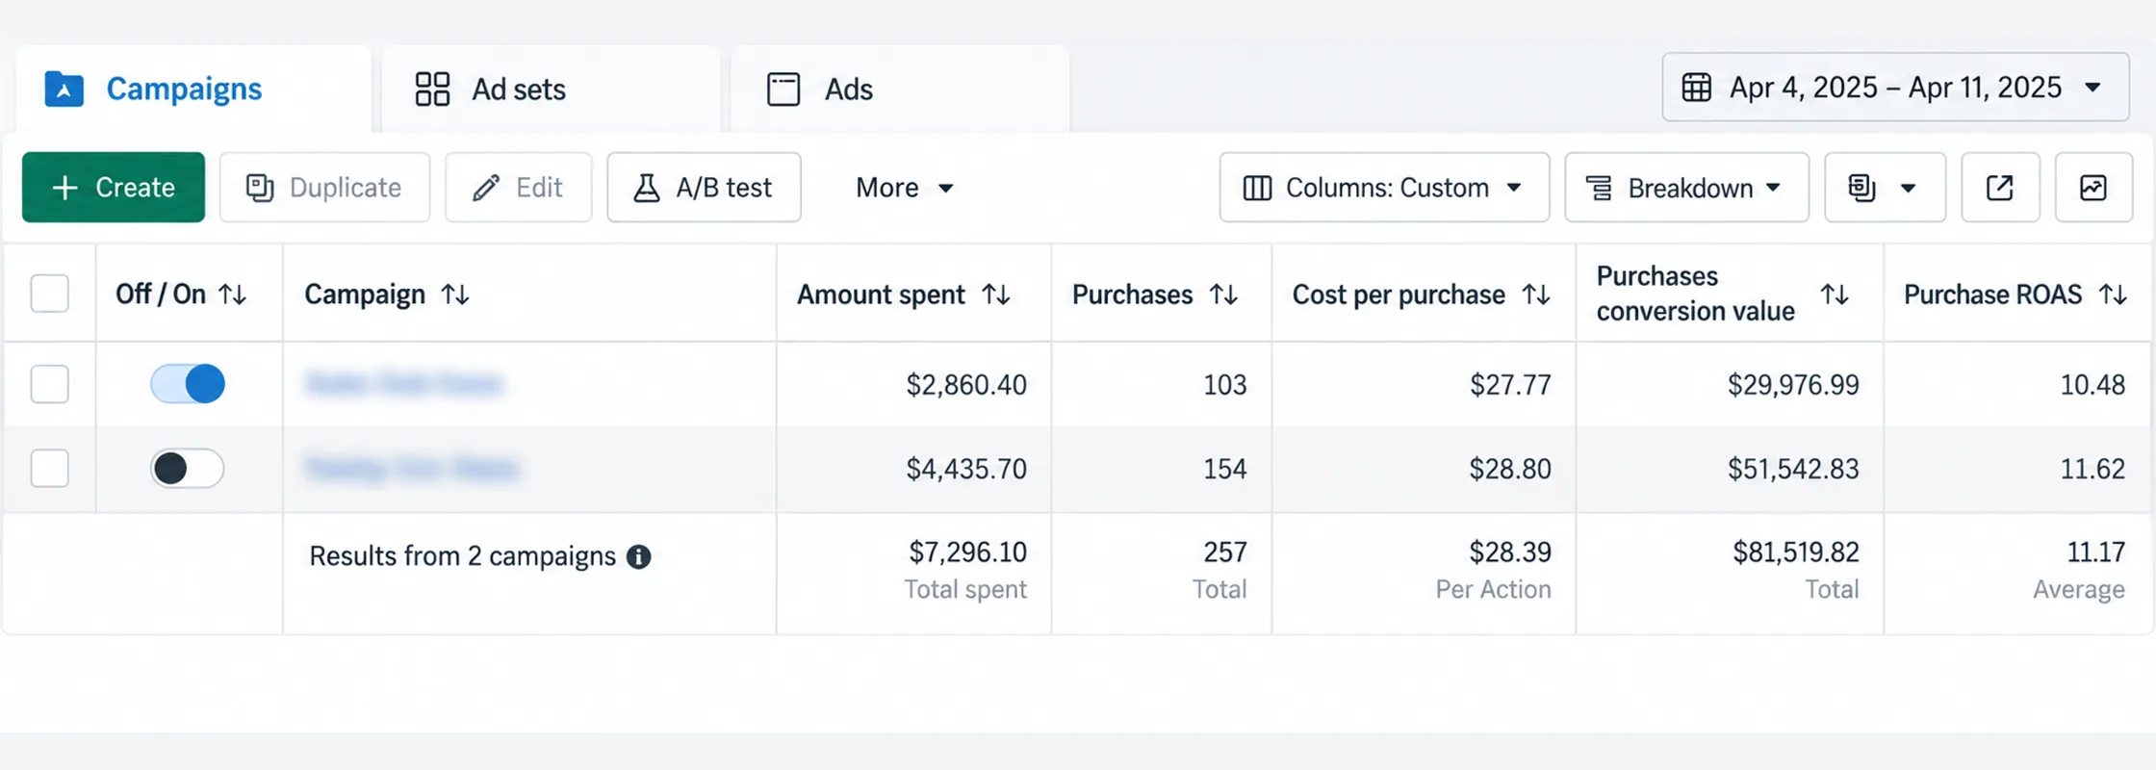The width and height of the screenshot is (2156, 770).
Task: Sort by Purchase ROAS arrows
Action: tap(2113, 295)
